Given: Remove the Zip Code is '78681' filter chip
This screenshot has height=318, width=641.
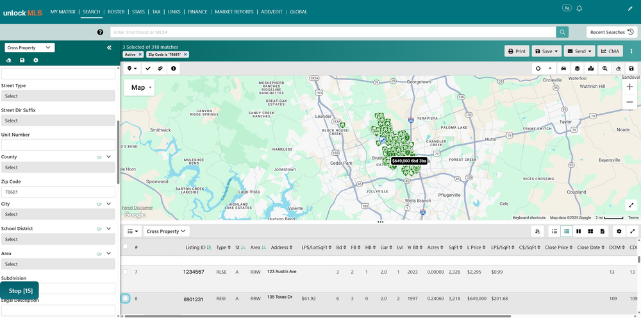Looking at the screenshot, I should (185, 54).
